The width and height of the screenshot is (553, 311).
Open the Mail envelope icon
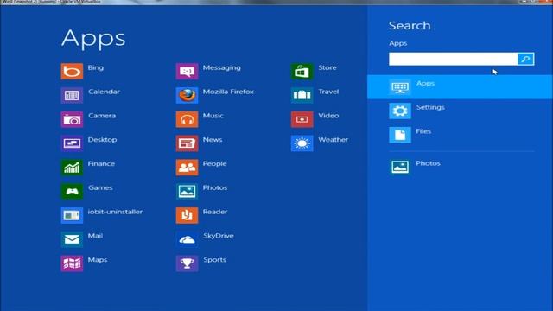point(72,239)
